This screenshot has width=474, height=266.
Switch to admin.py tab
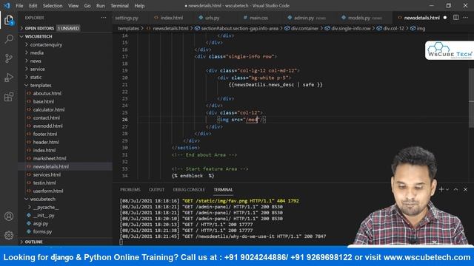point(307,18)
